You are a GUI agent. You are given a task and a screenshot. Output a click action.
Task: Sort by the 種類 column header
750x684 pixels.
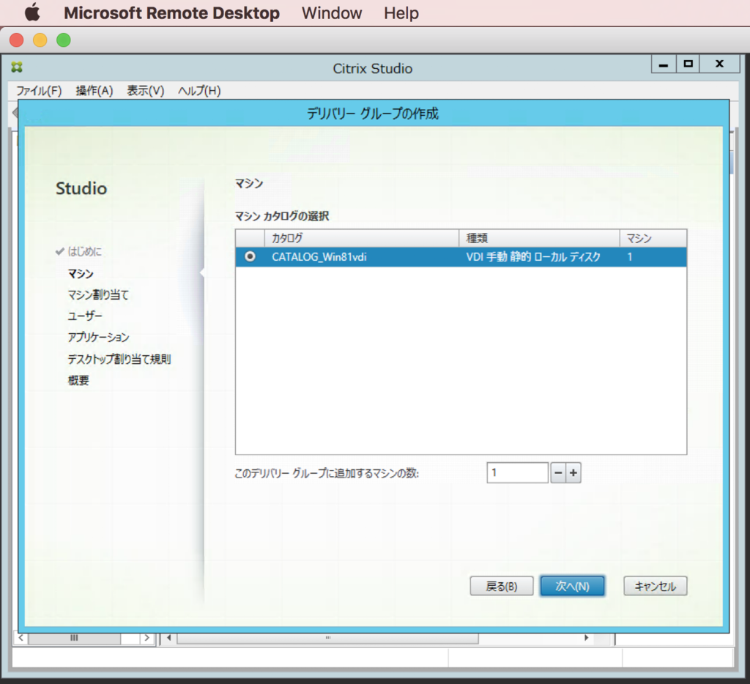click(539, 238)
